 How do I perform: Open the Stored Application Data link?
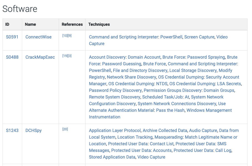coord(112,157)
